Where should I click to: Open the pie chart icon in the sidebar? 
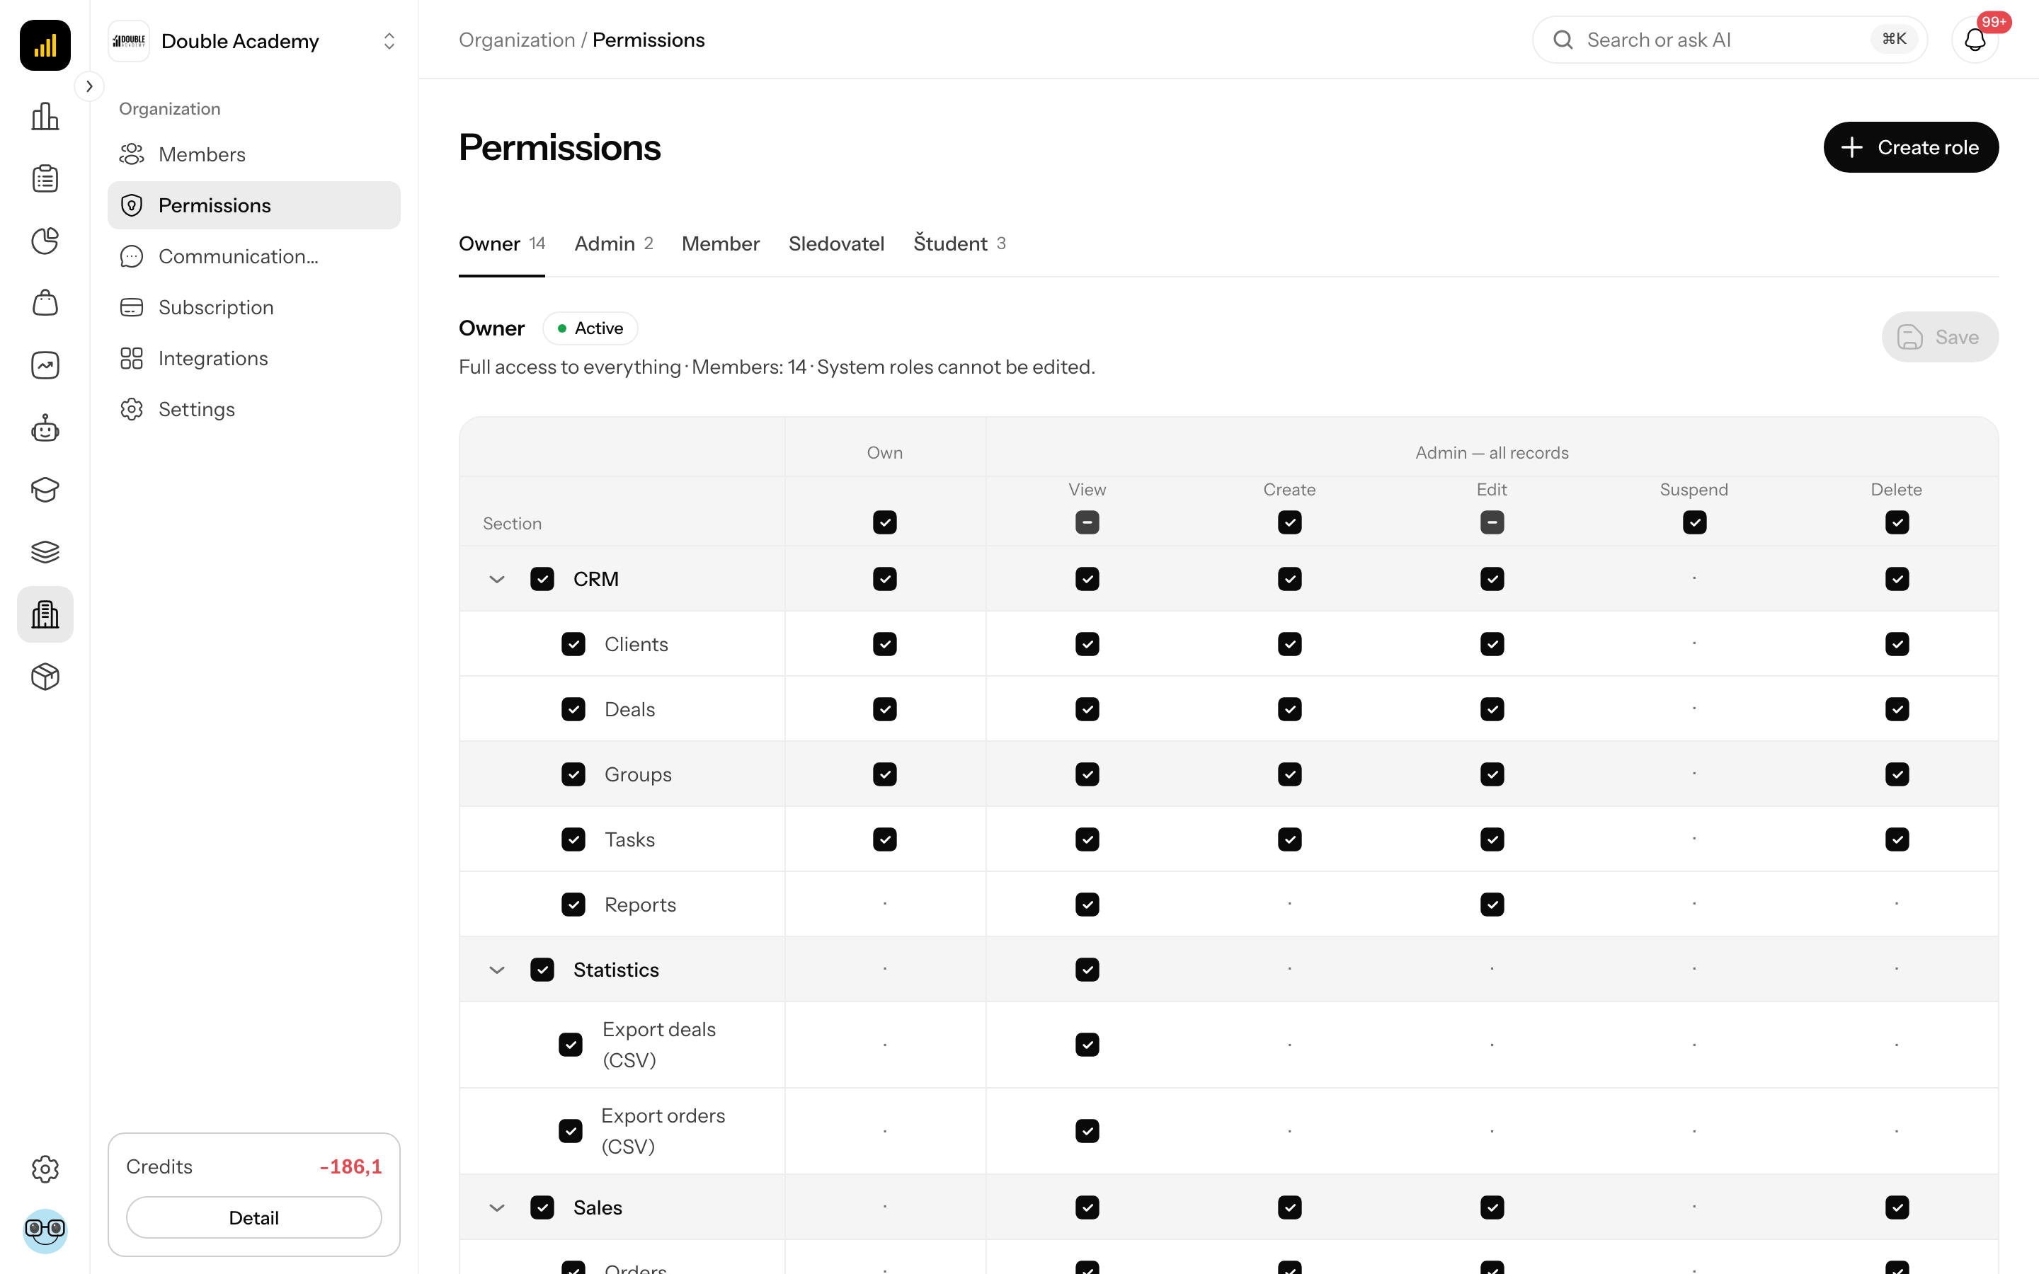click(45, 241)
